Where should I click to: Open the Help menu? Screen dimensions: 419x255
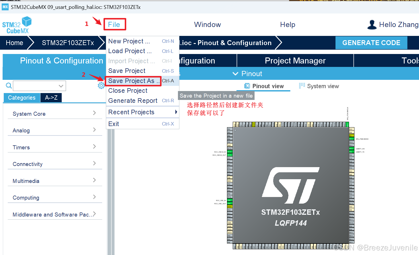pyautogui.click(x=288, y=25)
